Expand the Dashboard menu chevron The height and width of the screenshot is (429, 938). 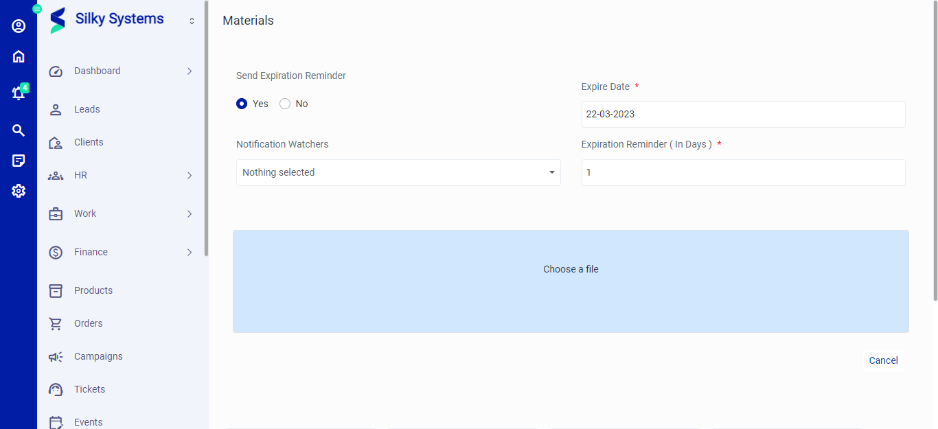tap(190, 71)
